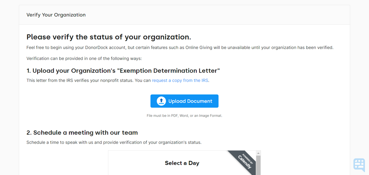
Task: Click the file format hint below Upload Document
Action: 184,115
